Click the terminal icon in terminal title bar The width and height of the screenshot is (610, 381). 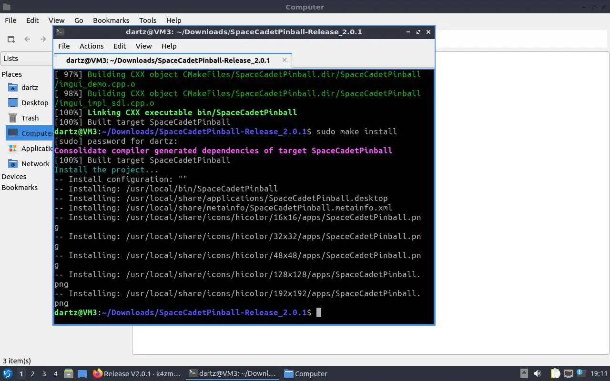click(x=60, y=32)
